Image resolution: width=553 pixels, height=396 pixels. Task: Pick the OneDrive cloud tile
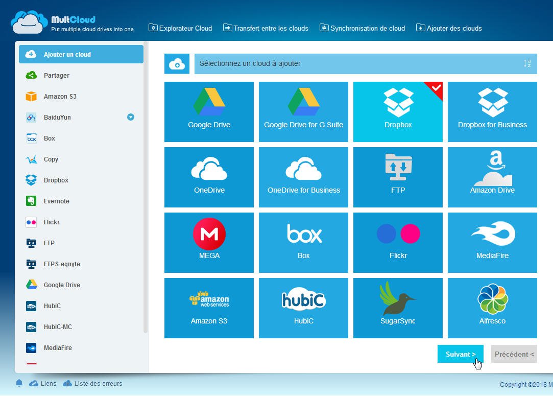[209, 177]
